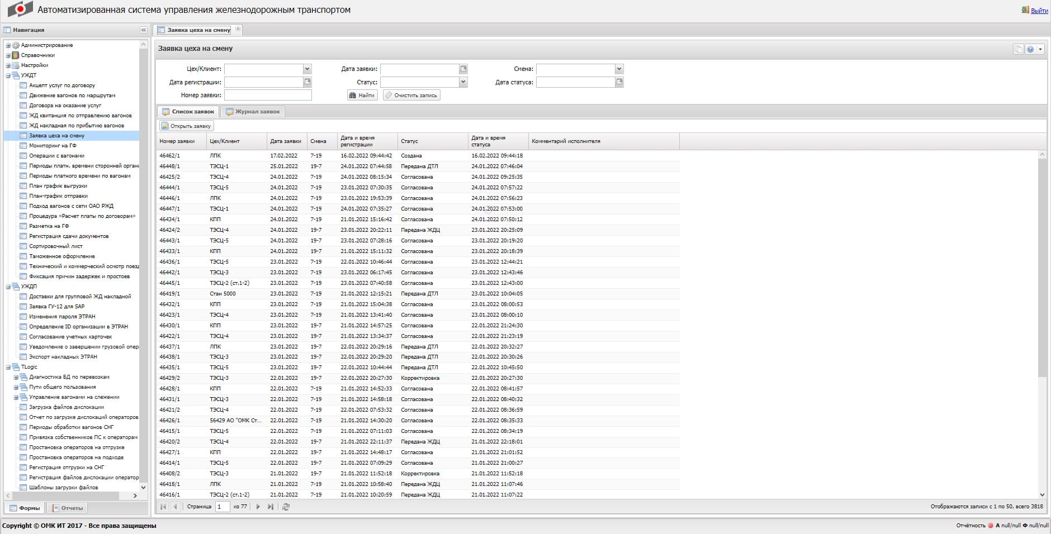
Task: Click the next page arrow in pagination
Action: coord(258,507)
